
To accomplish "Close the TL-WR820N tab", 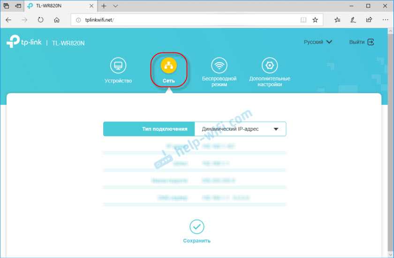I will pyautogui.click(x=92, y=6).
